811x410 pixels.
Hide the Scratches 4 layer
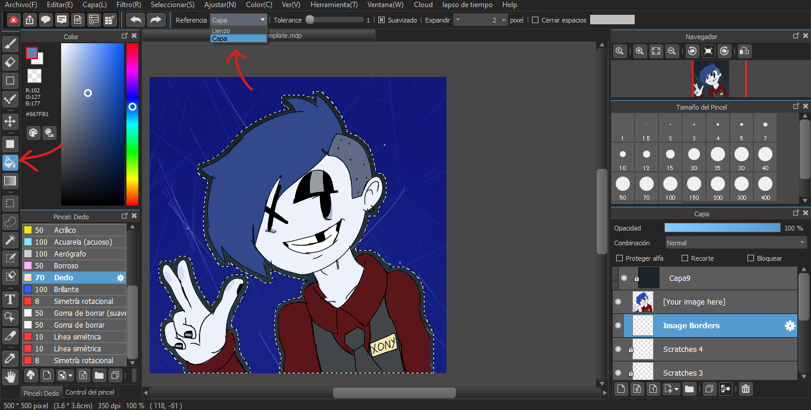click(x=618, y=350)
